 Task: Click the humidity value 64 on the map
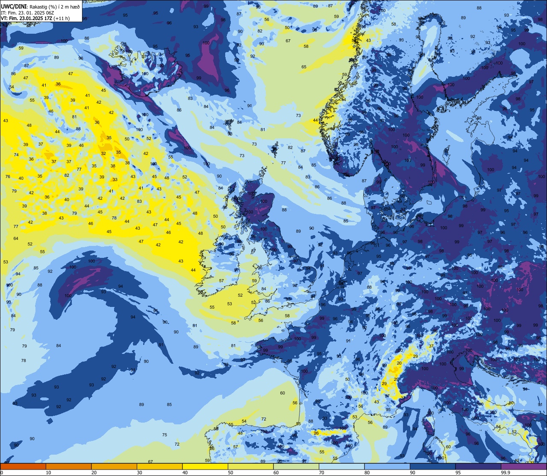pyautogui.click(x=16, y=239)
